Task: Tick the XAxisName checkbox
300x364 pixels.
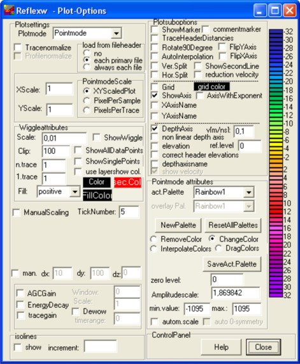Action: pyautogui.click(x=155, y=105)
